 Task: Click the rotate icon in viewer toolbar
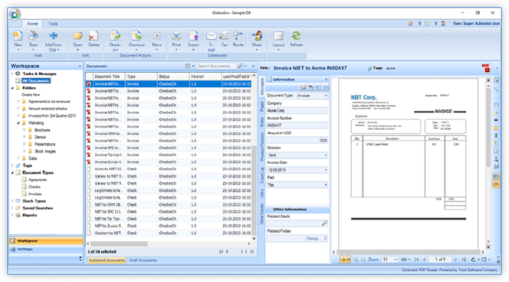(473, 259)
